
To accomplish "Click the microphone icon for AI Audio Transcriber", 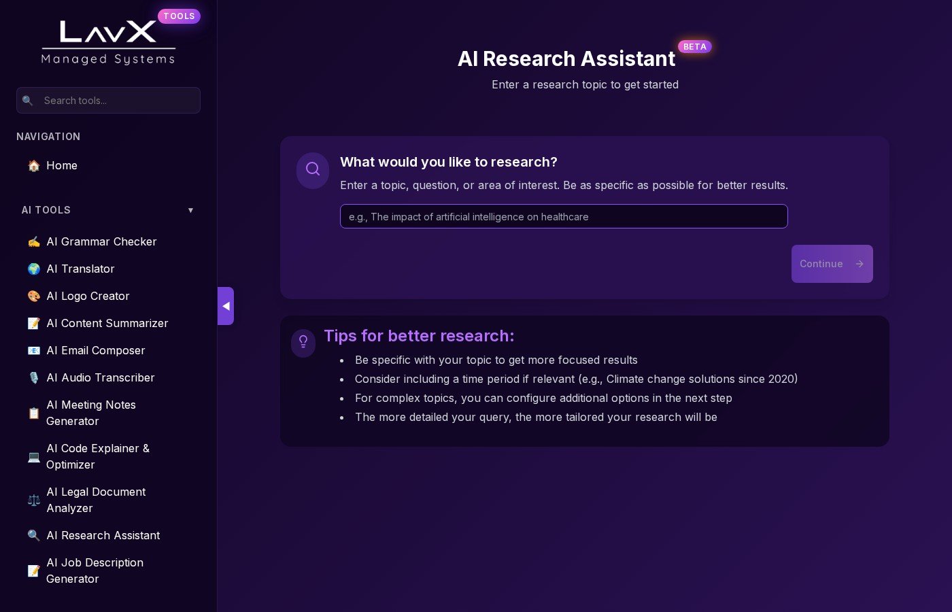I will [x=33, y=378].
